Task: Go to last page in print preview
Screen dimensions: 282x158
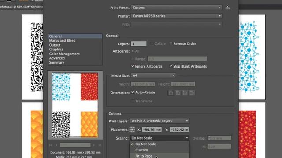Action: coord(100,145)
